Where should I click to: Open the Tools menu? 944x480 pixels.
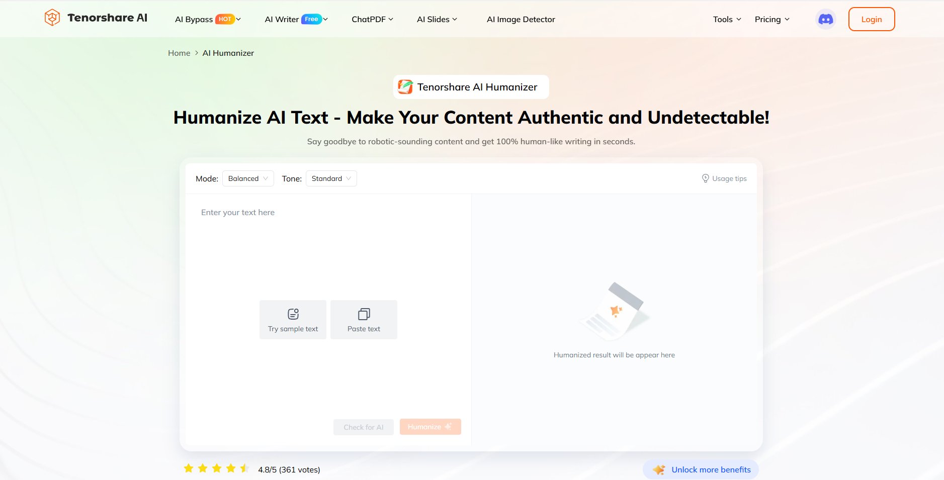click(x=727, y=20)
